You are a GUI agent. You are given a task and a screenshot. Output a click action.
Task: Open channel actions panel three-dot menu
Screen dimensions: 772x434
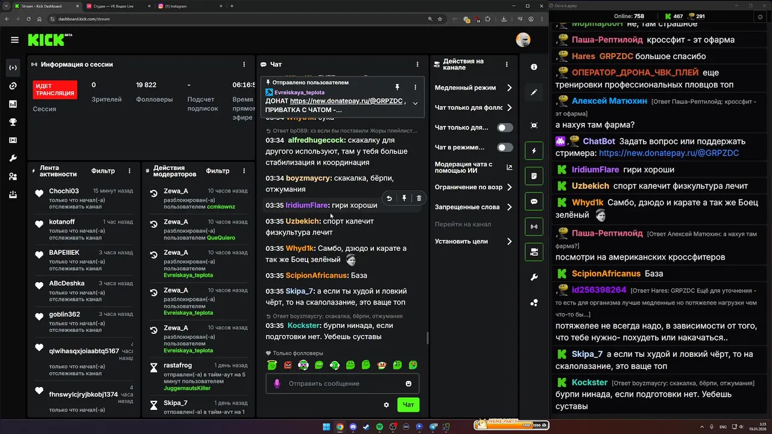click(x=508, y=64)
